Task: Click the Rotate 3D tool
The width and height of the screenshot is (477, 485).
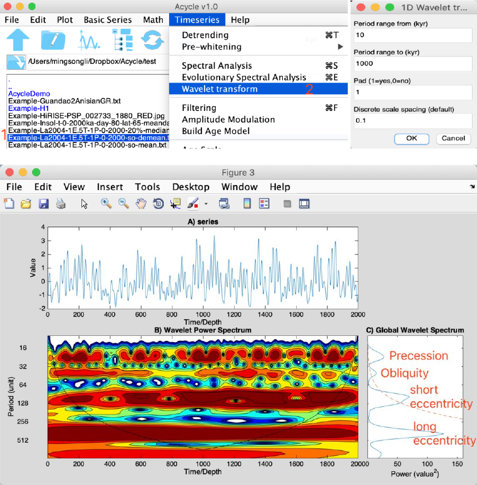Action: [x=158, y=203]
